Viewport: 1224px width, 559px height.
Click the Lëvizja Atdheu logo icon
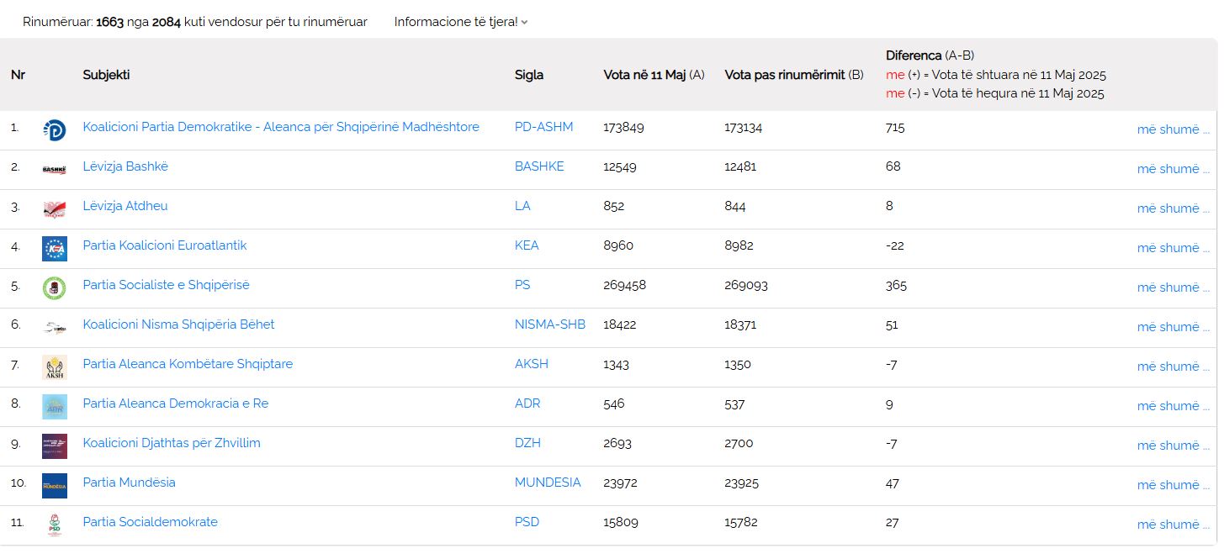[54, 209]
